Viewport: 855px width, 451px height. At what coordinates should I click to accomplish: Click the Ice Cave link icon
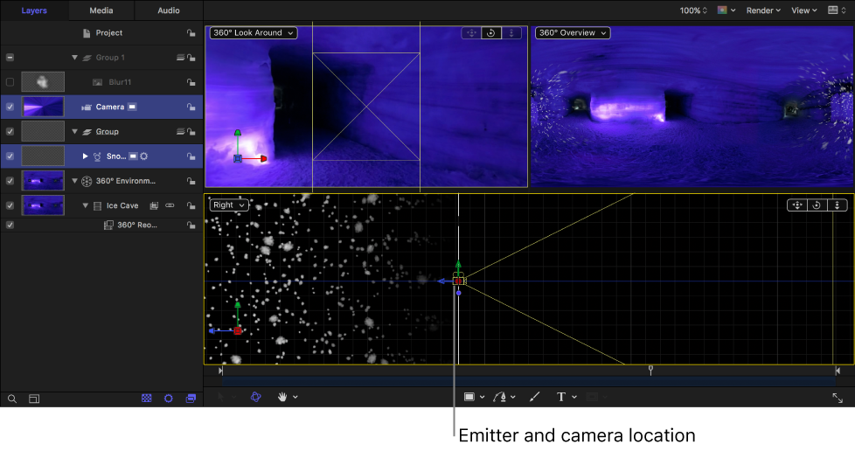click(x=170, y=205)
